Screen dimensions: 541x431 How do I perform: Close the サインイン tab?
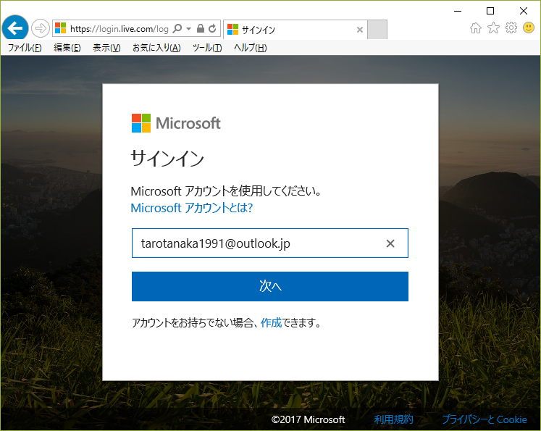click(x=359, y=30)
